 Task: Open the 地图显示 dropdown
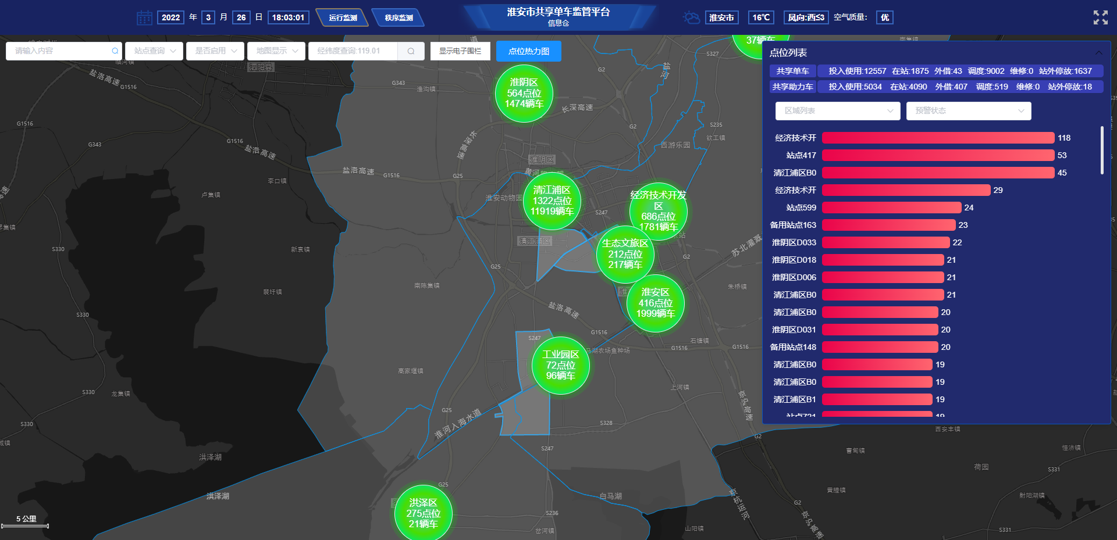[x=276, y=51]
